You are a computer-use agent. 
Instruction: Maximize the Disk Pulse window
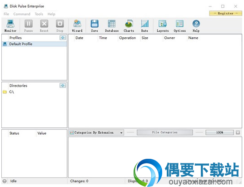(223, 6)
